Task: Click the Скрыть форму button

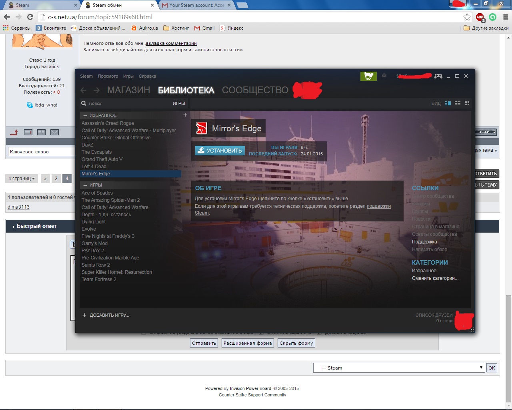Action: [296, 343]
